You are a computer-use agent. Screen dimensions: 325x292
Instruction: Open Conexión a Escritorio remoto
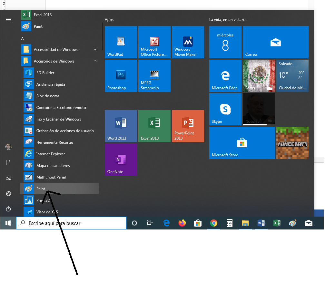click(x=59, y=108)
